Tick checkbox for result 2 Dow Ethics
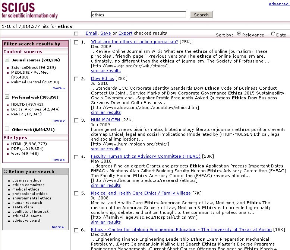Viewport: 290px width, 250px height. (x=76, y=79)
